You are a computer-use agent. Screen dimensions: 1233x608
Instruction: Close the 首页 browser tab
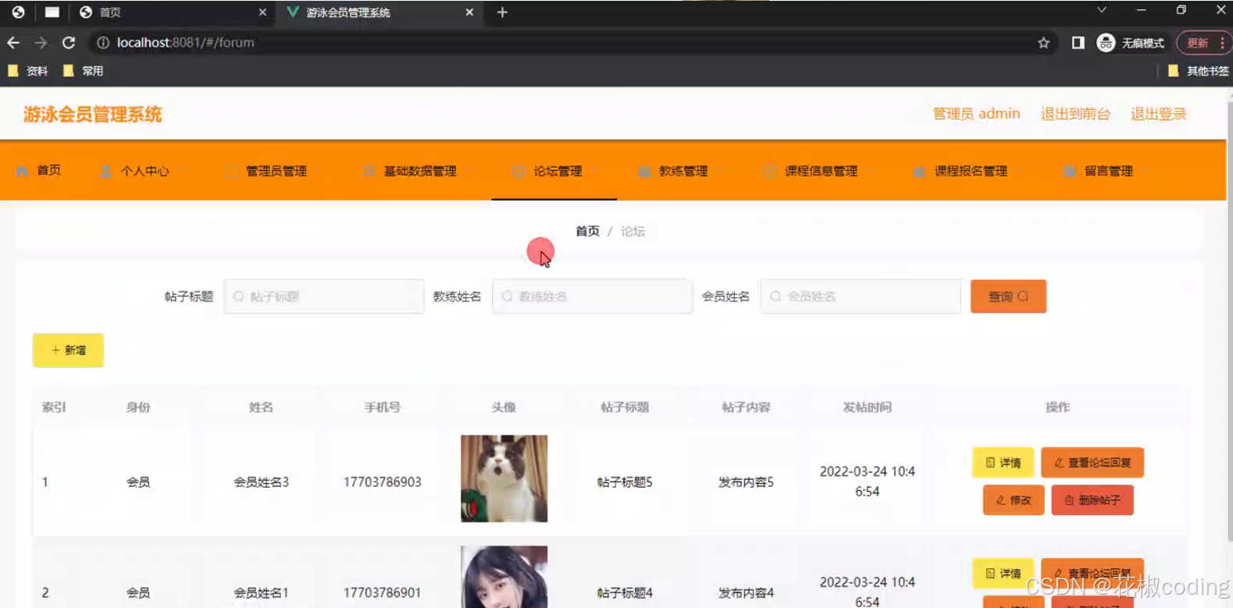point(262,12)
